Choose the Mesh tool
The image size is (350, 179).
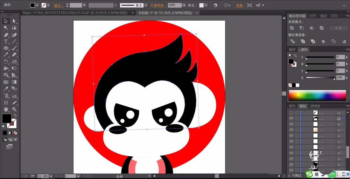click(6, 82)
